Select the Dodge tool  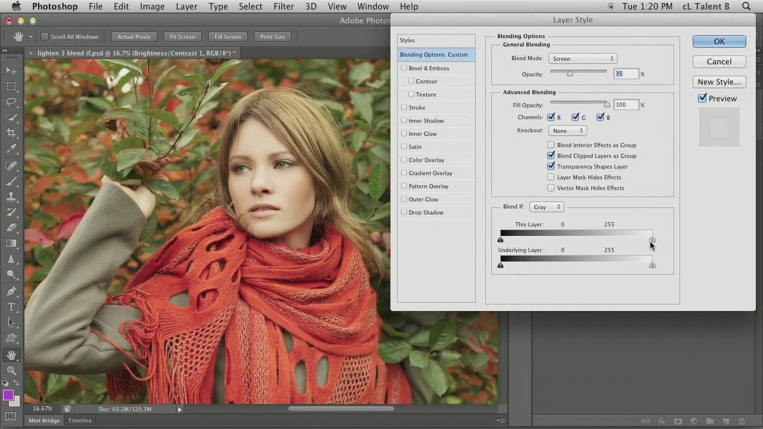click(x=11, y=275)
